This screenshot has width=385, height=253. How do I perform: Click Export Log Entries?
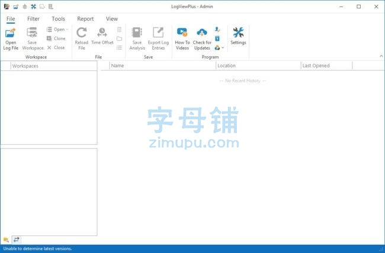coord(158,39)
